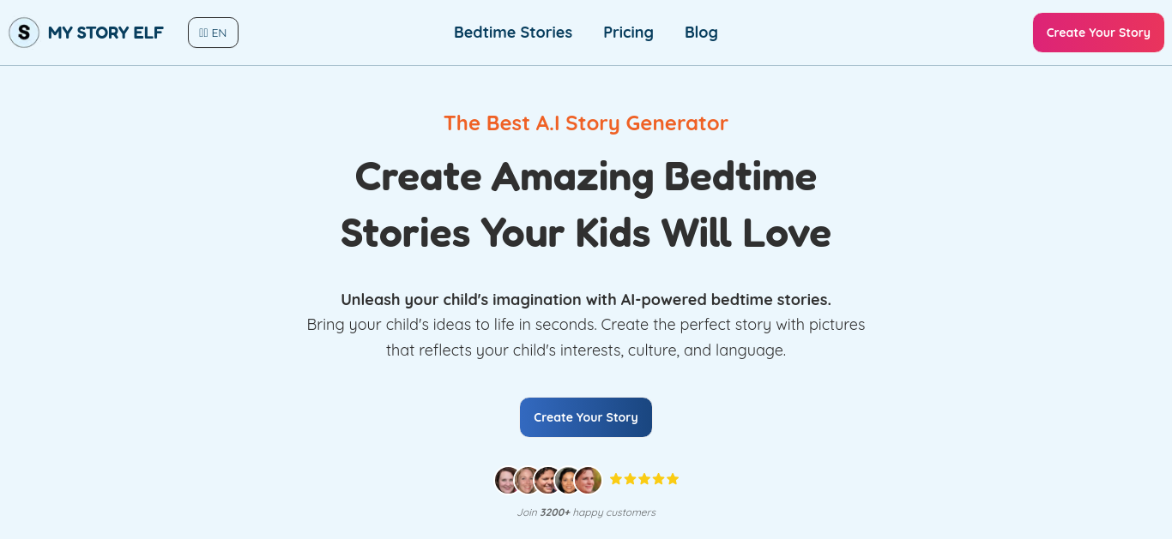Image resolution: width=1172 pixels, height=539 pixels.
Task: Click blue Create Your Story button
Action: (x=586, y=417)
